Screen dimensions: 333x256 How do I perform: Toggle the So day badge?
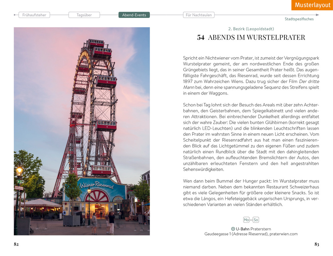256,220
